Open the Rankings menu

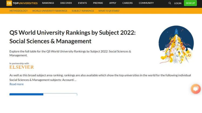[x=48, y=3]
